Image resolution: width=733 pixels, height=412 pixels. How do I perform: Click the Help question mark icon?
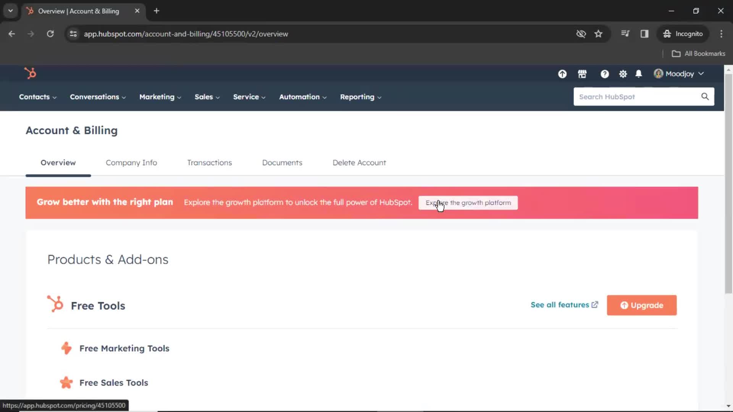604,74
